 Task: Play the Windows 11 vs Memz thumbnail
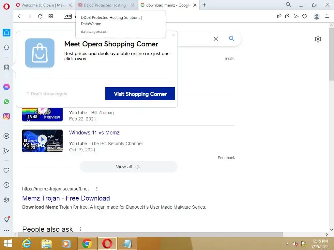pyautogui.click(x=42, y=141)
